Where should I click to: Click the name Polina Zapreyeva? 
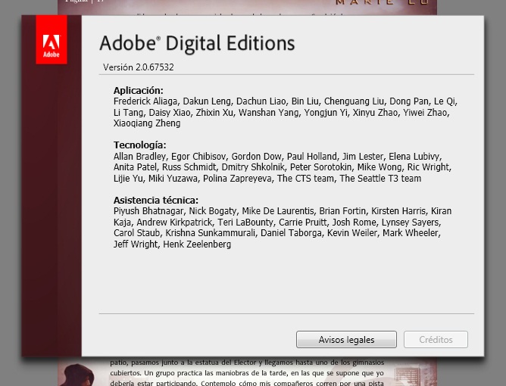pyautogui.click(x=238, y=179)
